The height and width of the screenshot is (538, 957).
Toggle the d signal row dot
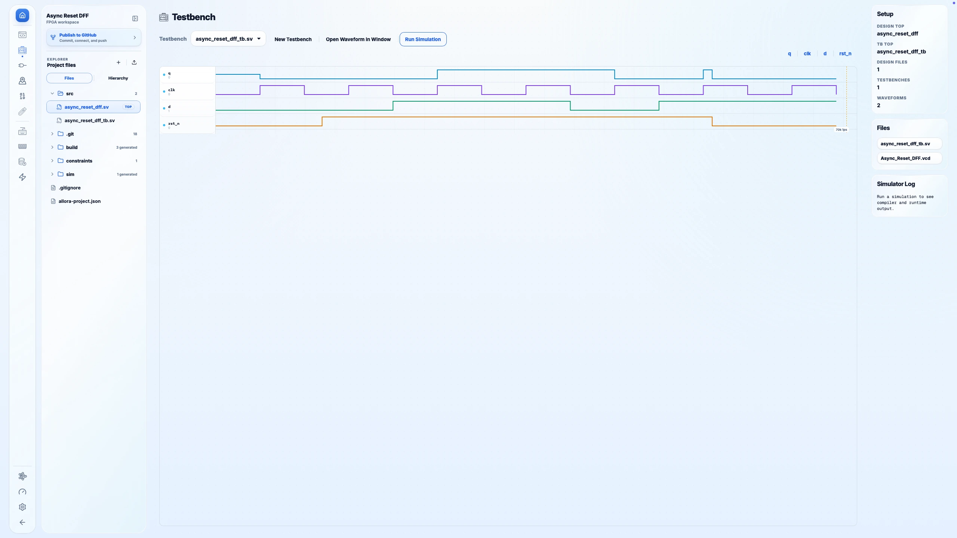click(x=164, y=108)
